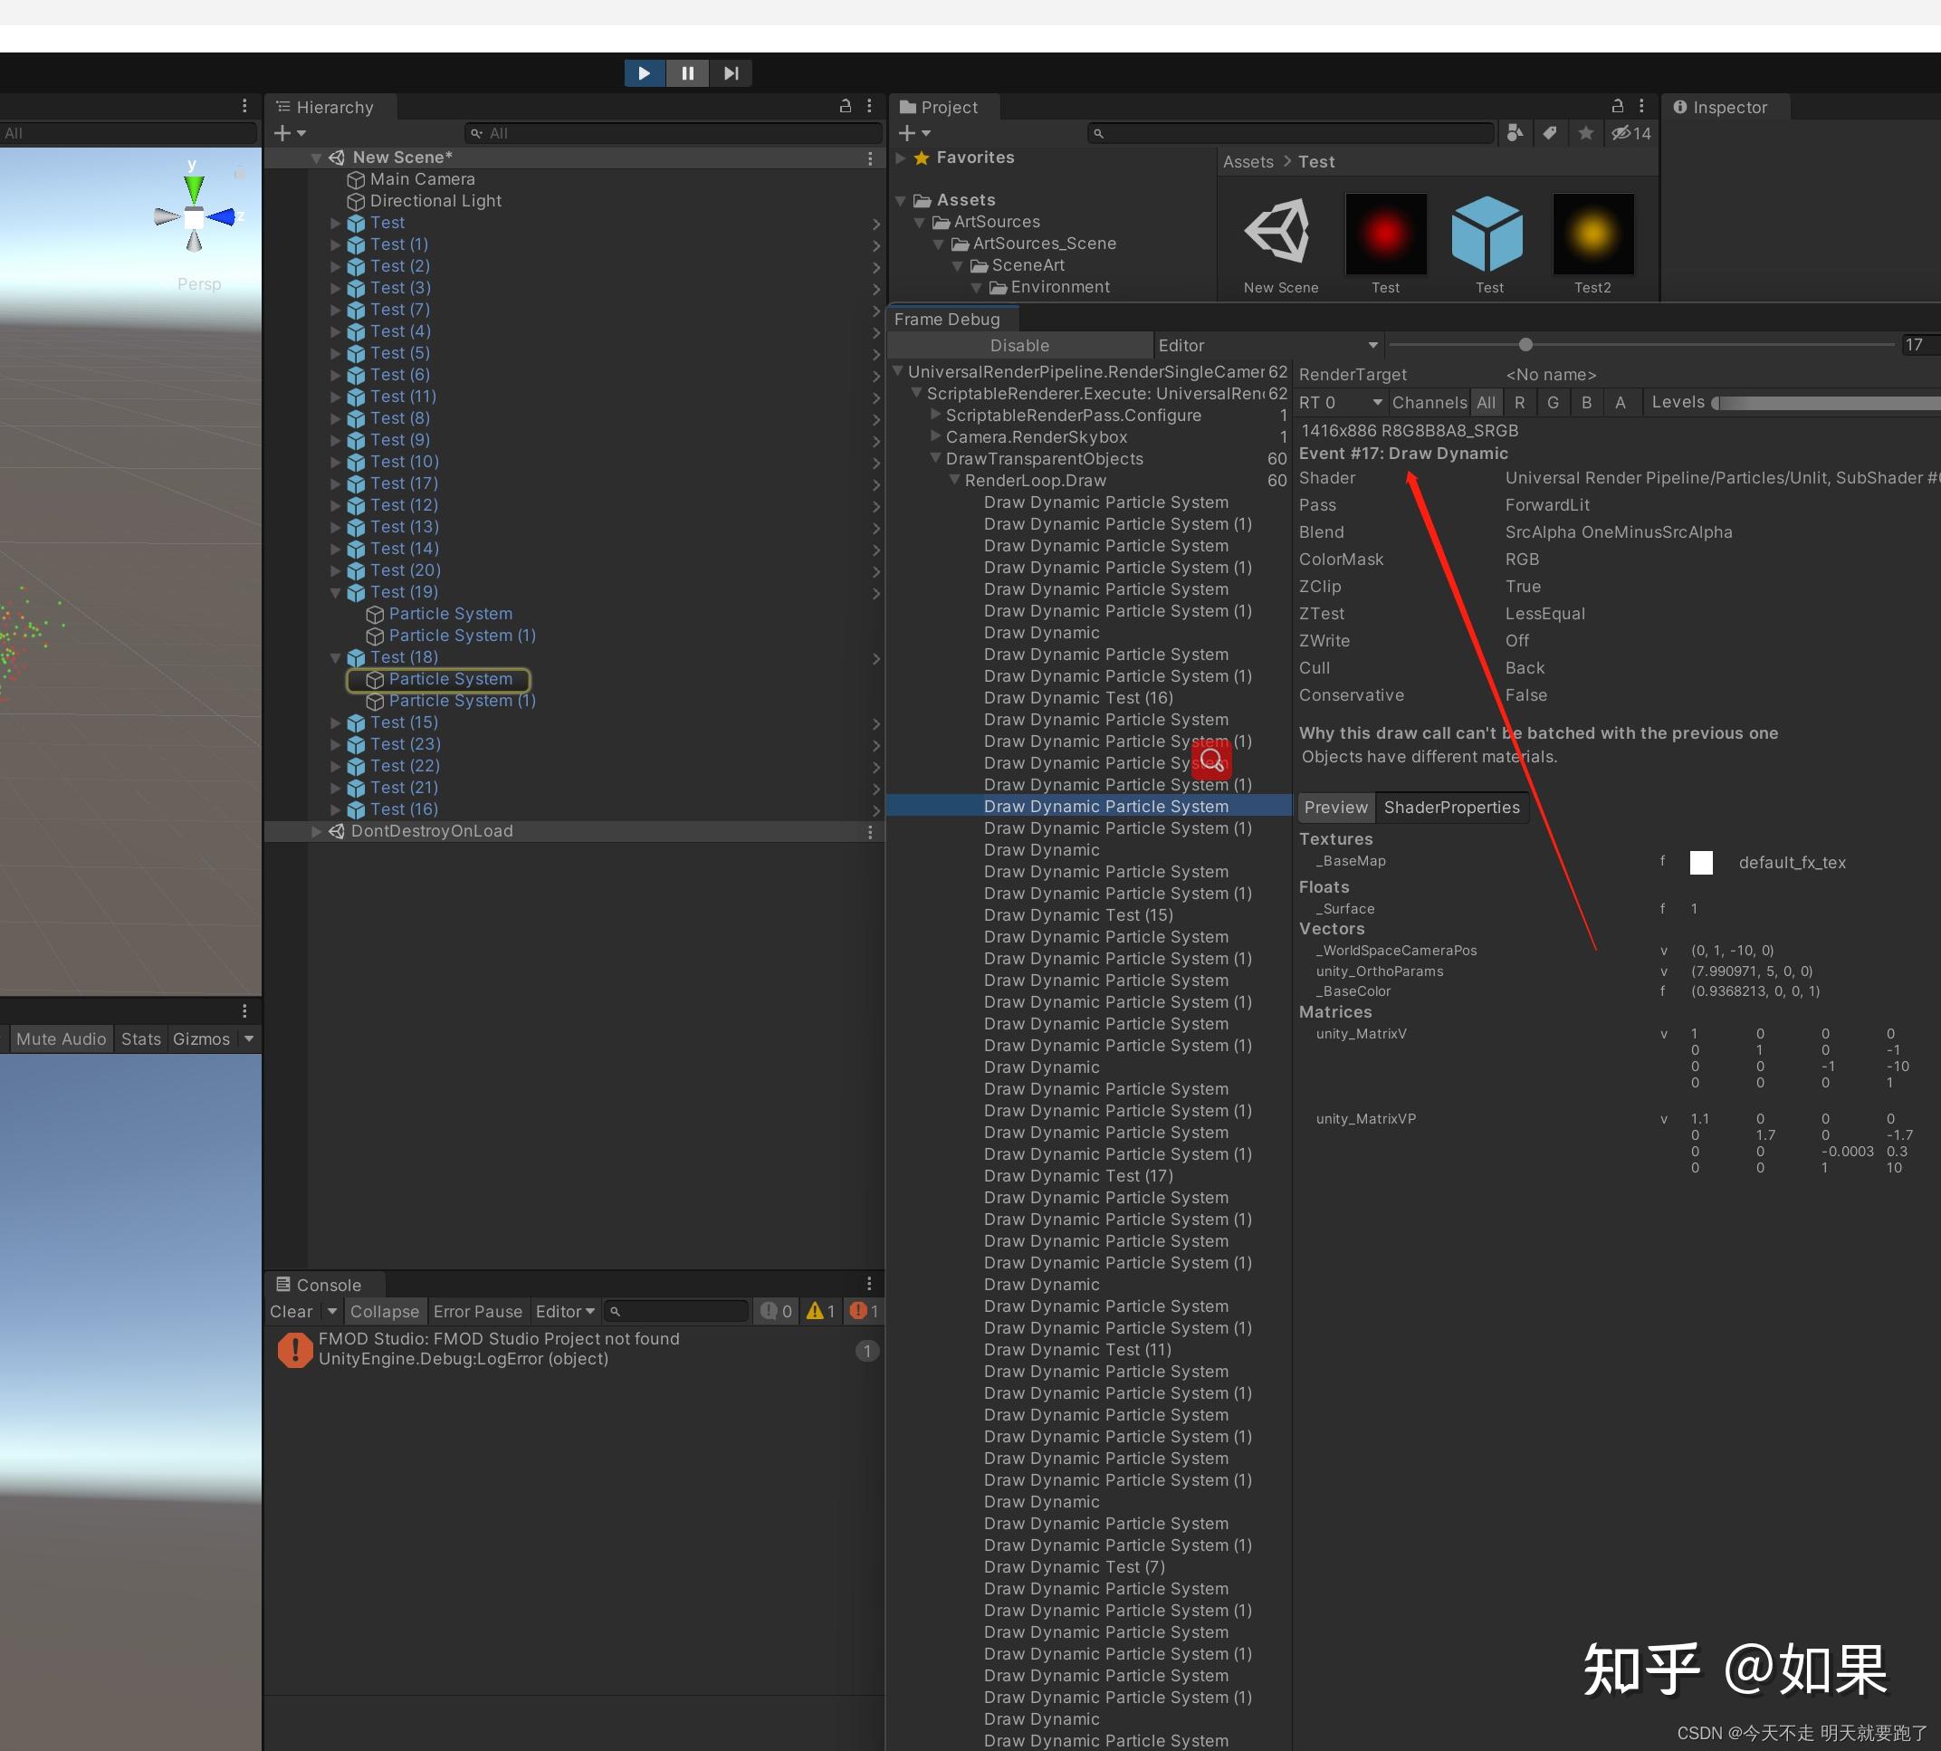Select the yellow Test2 material thumbnail
Screen dimensions: 1941x1751
(x=1592, y=233)
